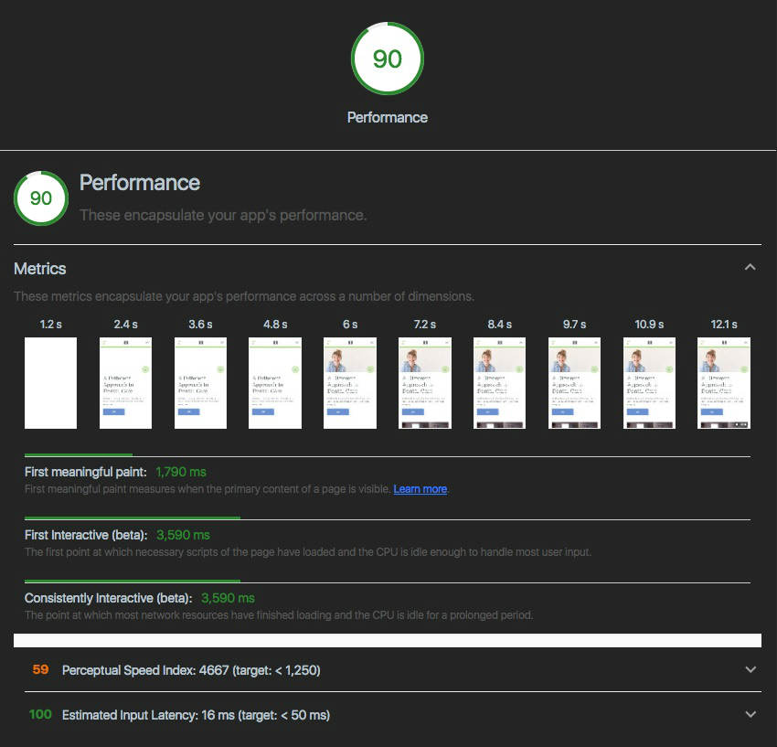The width and height of the screenshot is (777, 747).
Task: Click the 10.9 s loading snapshot
Action: pyautogui.click(x=649, y=382)
